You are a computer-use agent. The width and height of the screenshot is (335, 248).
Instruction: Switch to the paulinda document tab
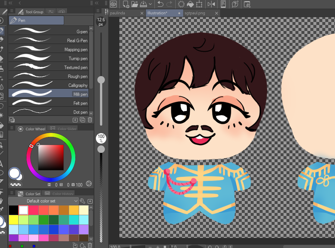118,13
